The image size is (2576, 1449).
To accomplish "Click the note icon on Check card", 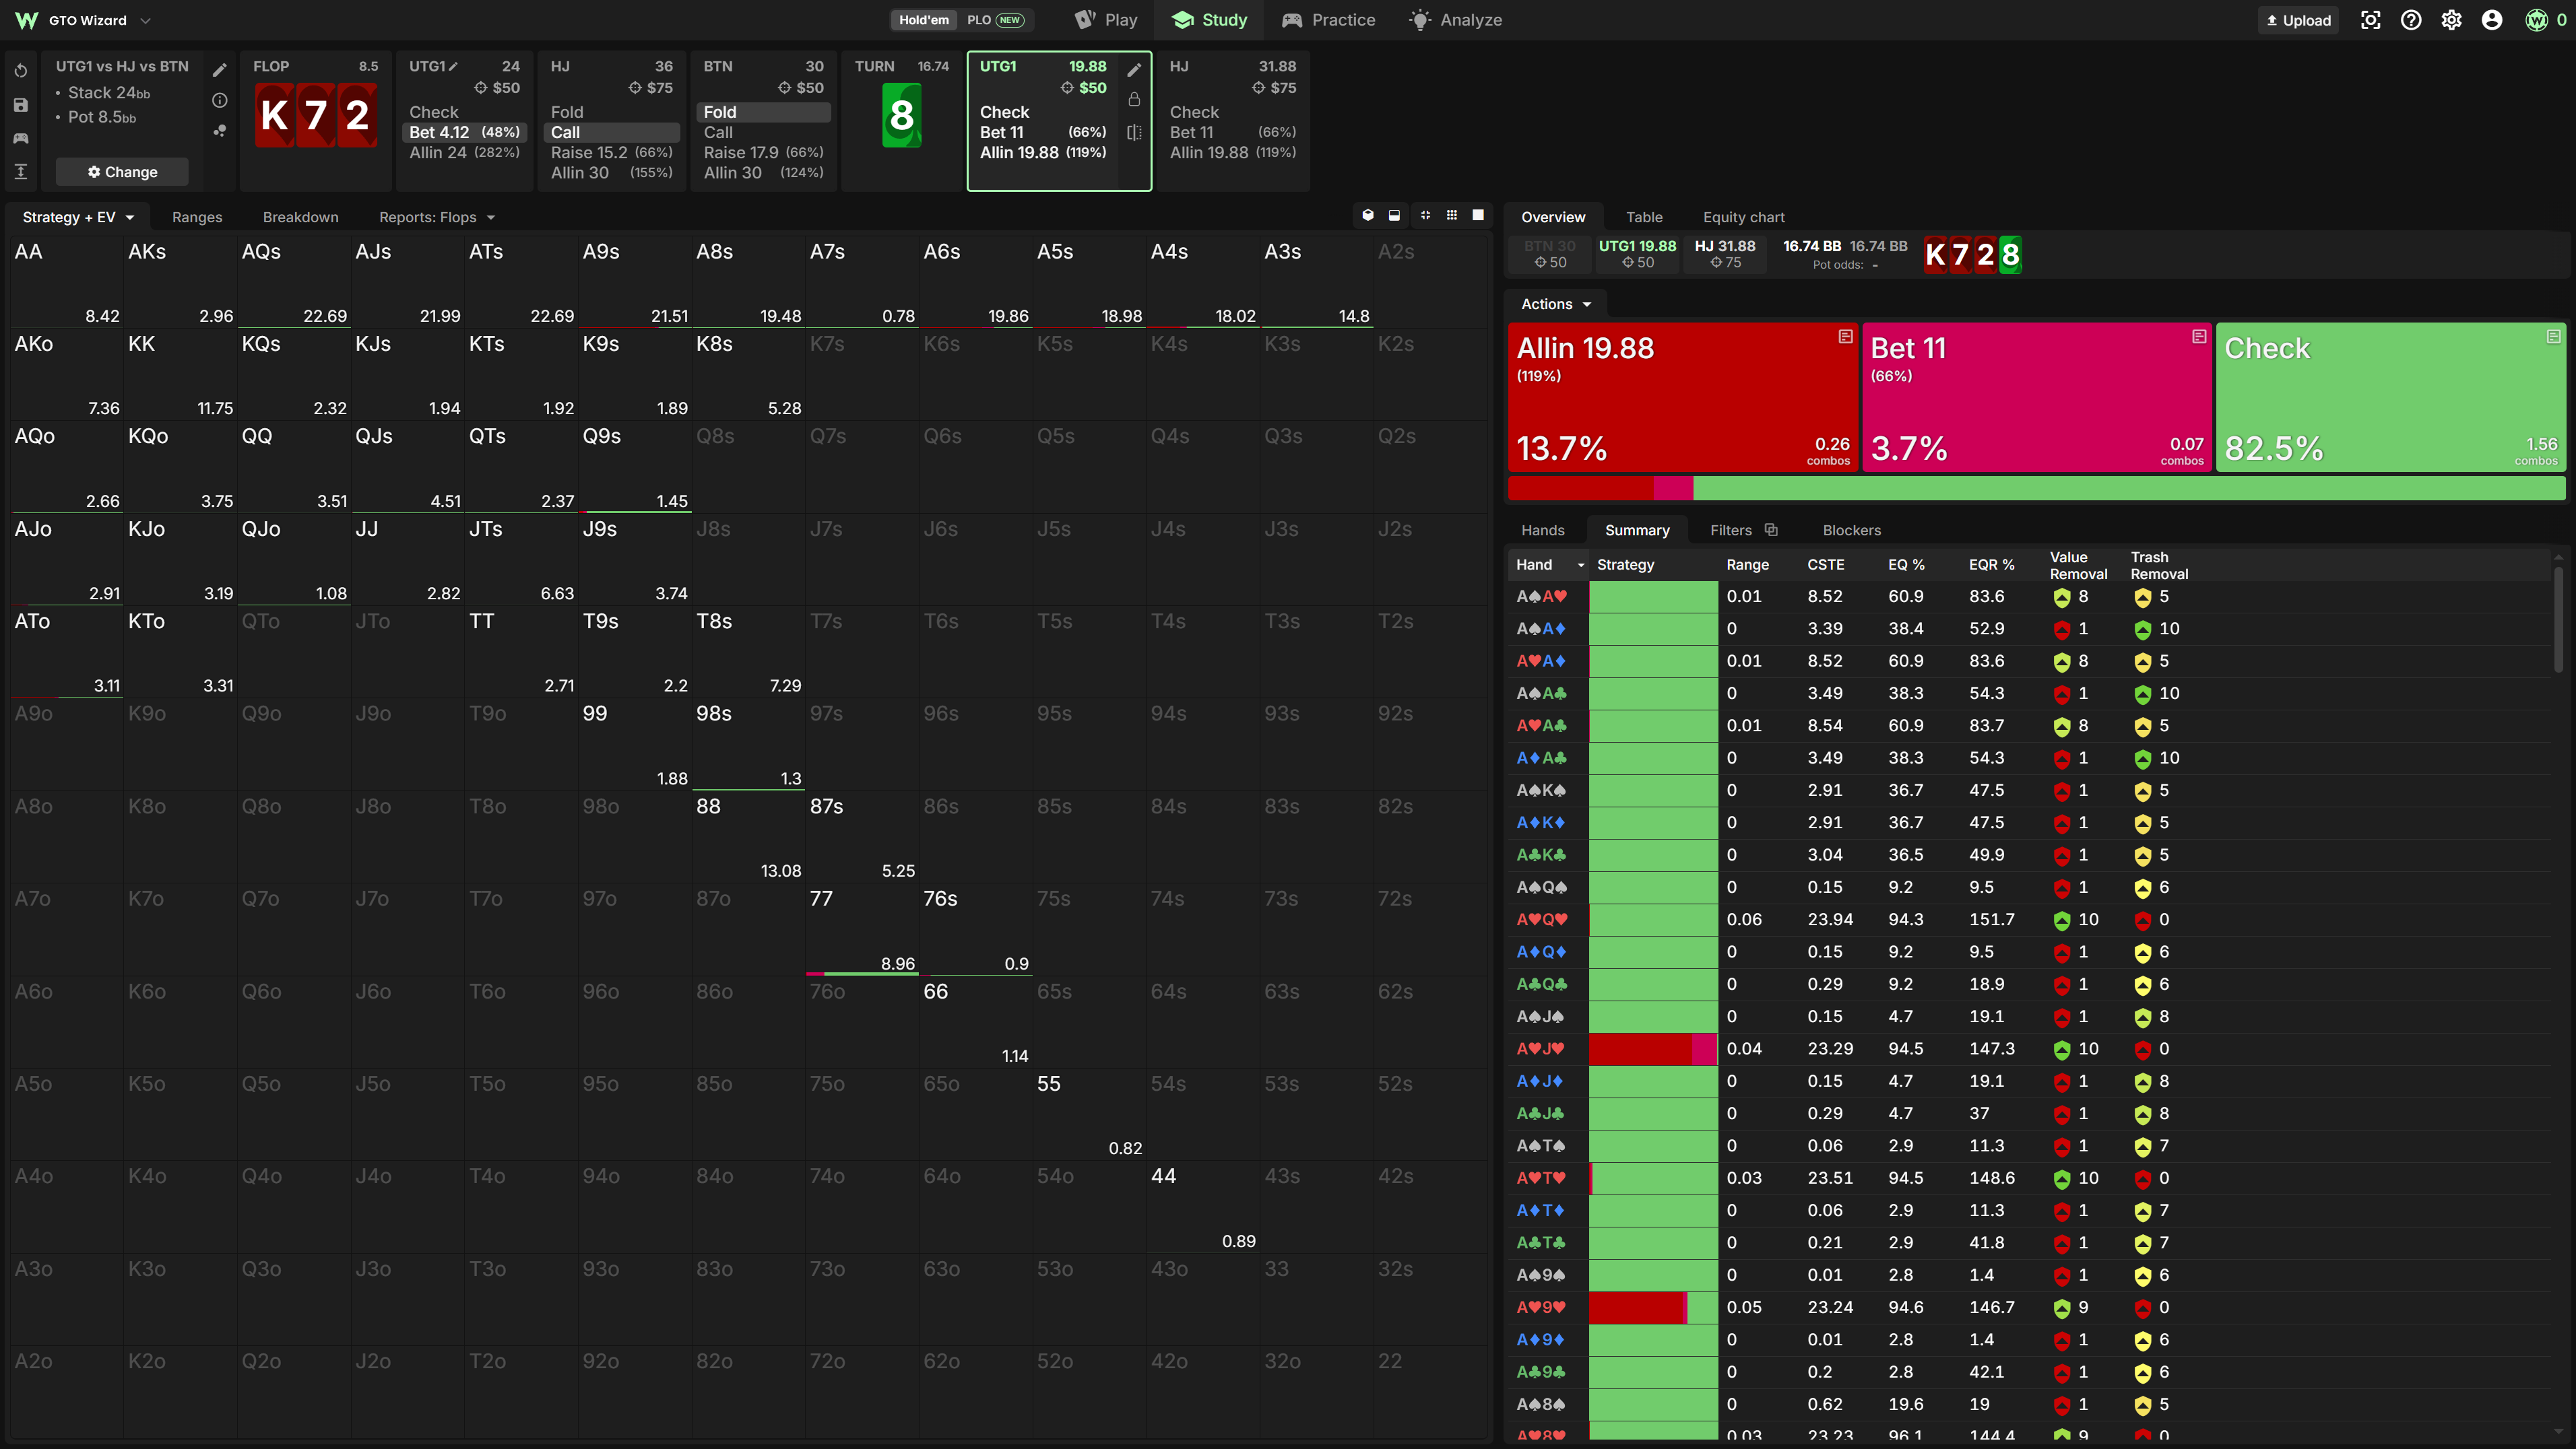I will 2553,337.
